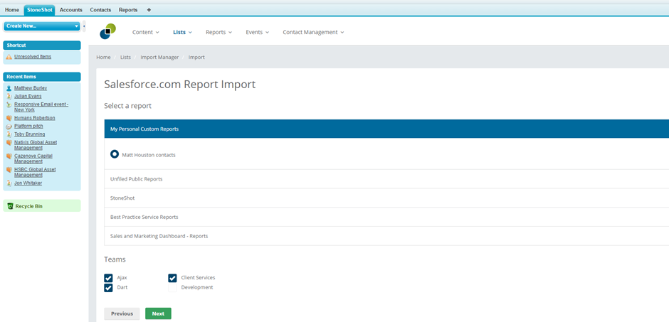Collapse the My Personal Custom Reports section
This screenshot has width=669, height=322.
386,129
